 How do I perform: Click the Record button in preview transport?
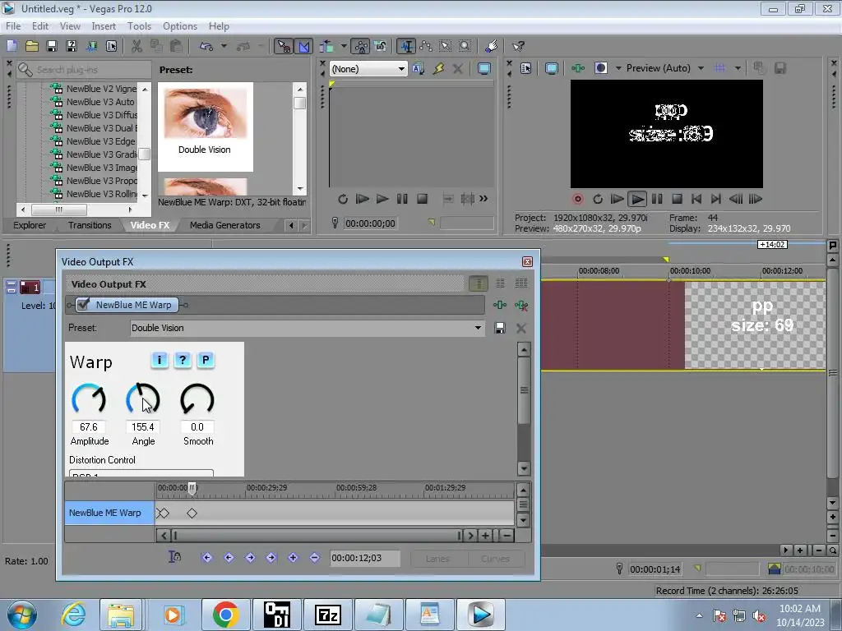[x=578, y=199]
